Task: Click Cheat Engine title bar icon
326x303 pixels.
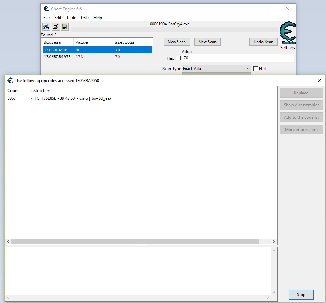Action: pyautogui.click(x=46, y=9)
